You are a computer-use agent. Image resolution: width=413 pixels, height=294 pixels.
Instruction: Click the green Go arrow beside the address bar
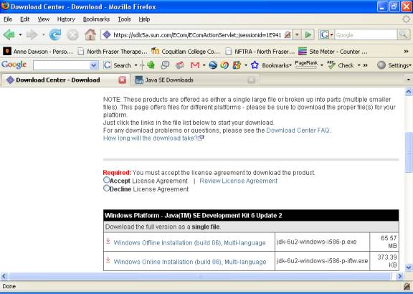308,34
